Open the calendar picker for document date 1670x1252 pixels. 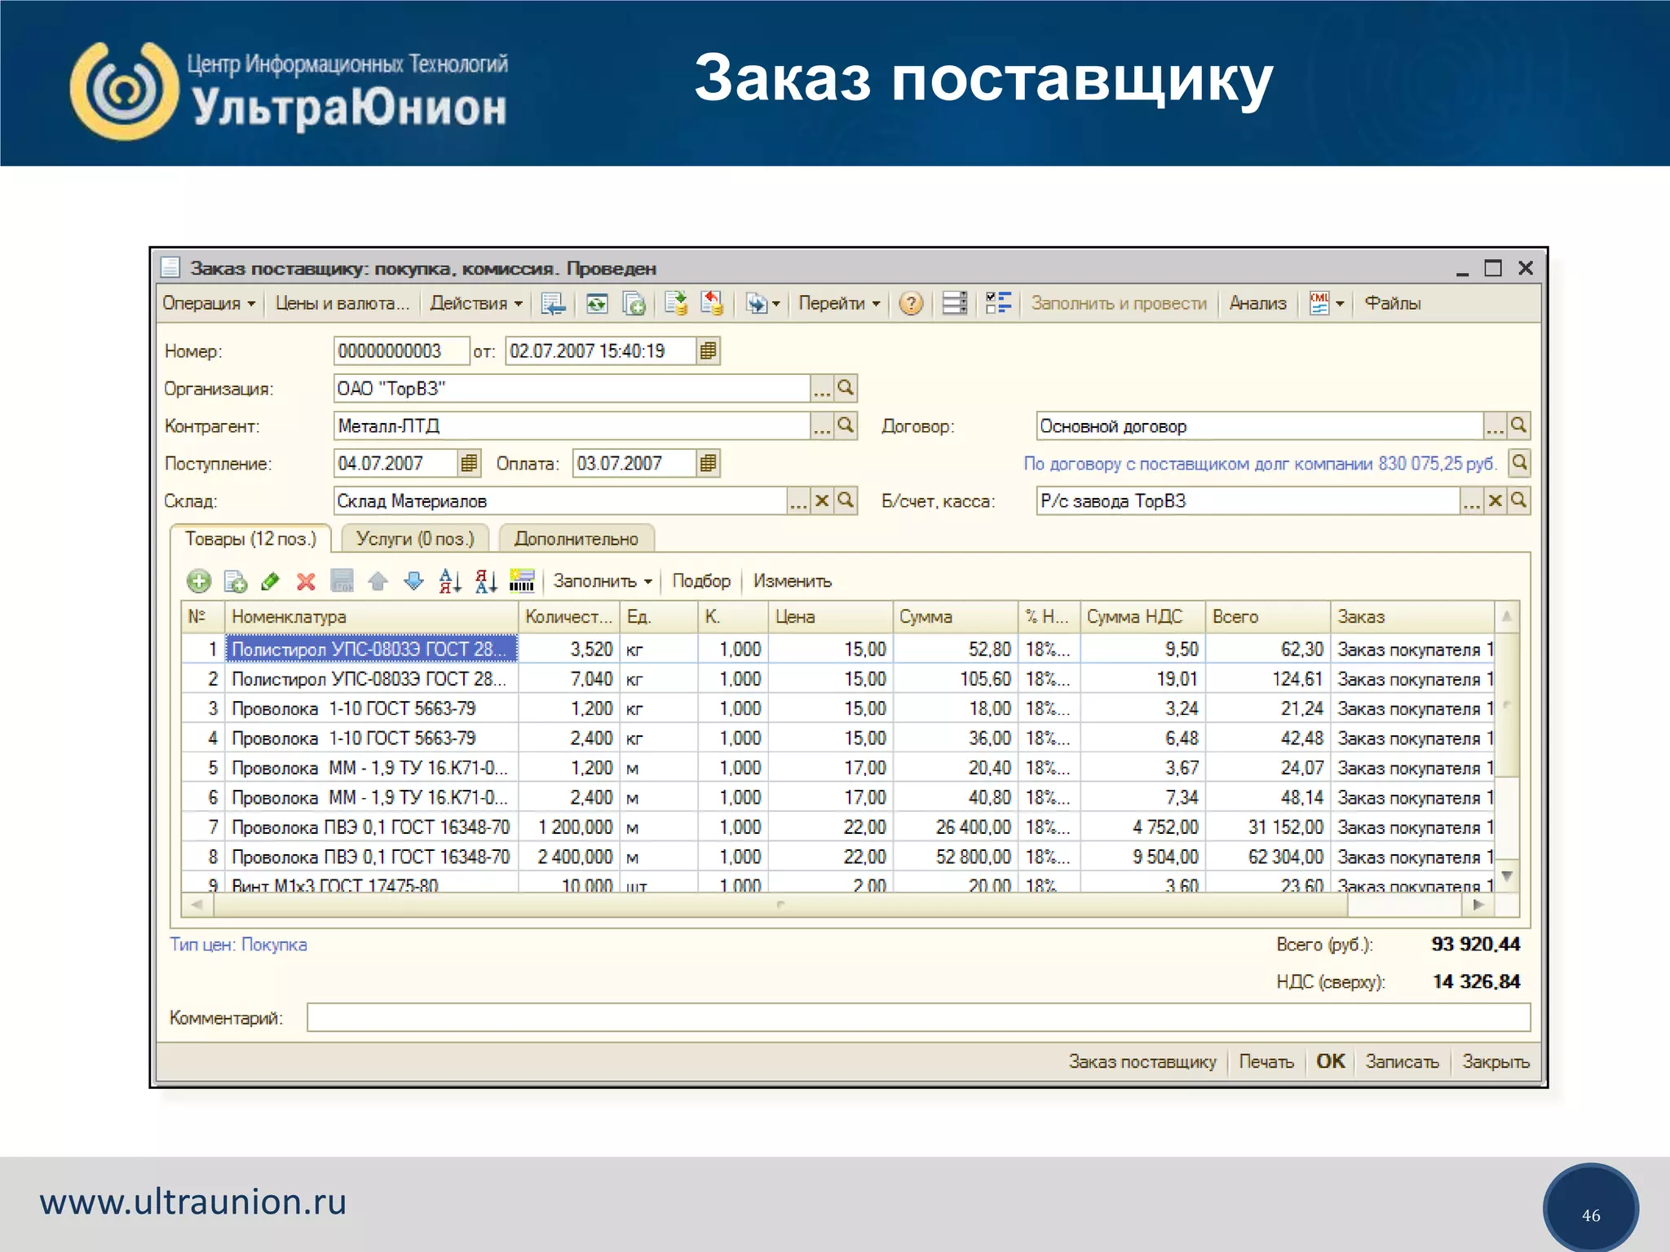(708, 351)
